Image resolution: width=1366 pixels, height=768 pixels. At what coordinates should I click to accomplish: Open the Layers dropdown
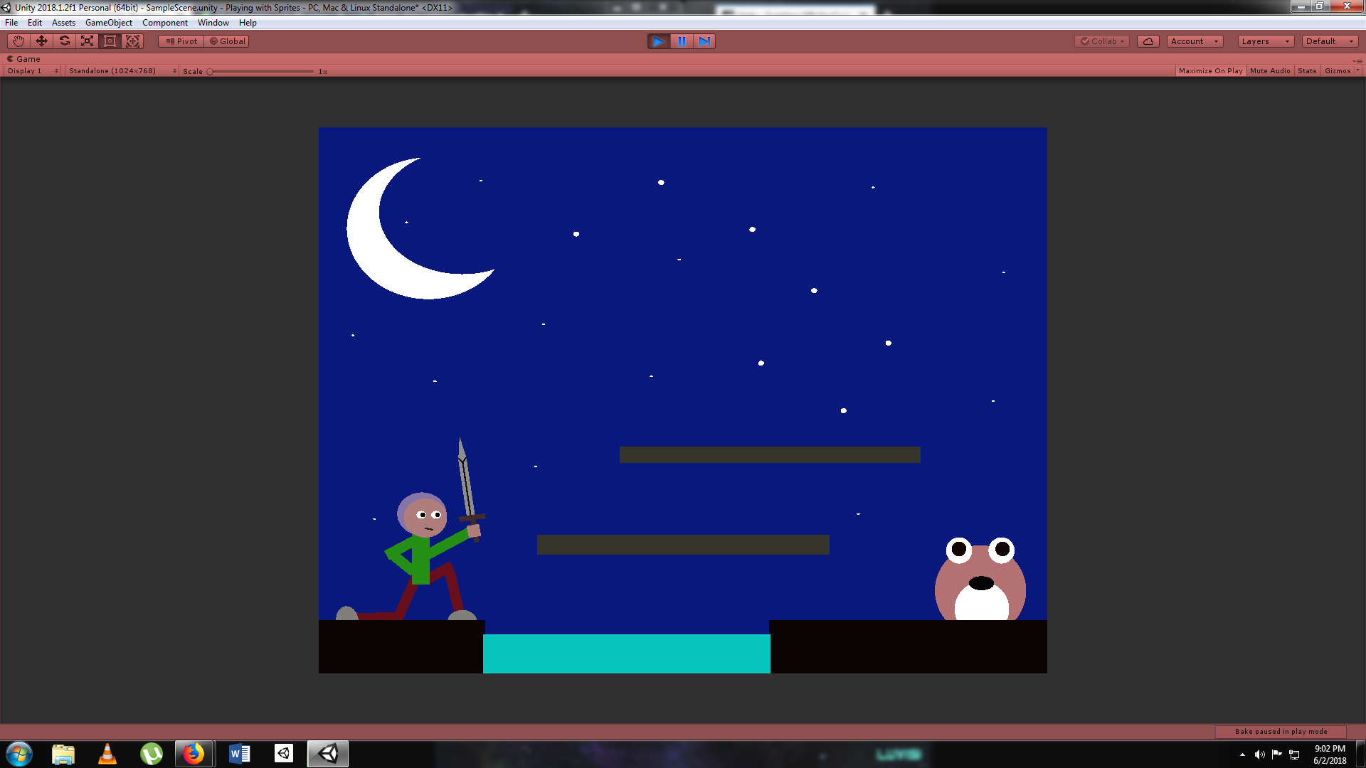(x=1265, y=41)
